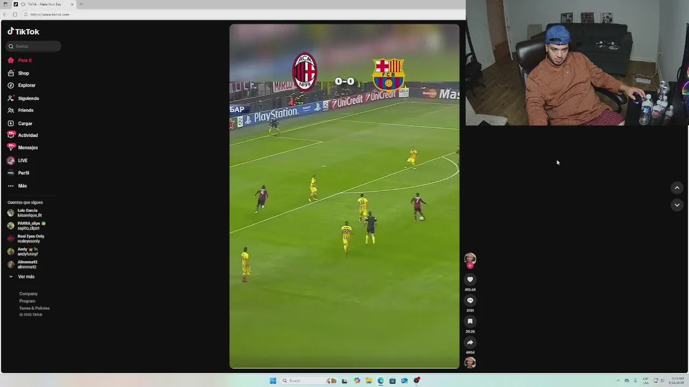Viewport: 689px width, 387px height.
Task: Like the video with the heart
Action: [x=470, y=279]
